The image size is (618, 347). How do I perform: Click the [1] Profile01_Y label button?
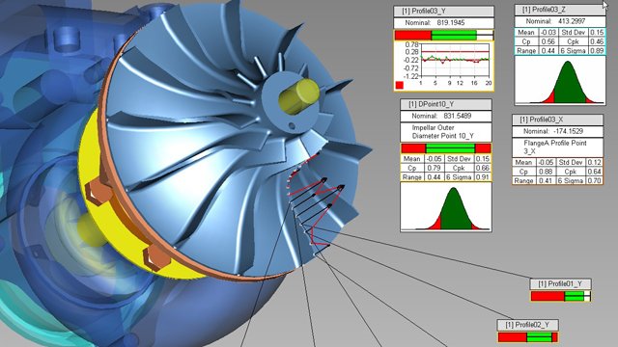(560, 283)
